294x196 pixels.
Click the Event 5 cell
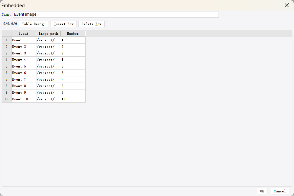[23, 66]
